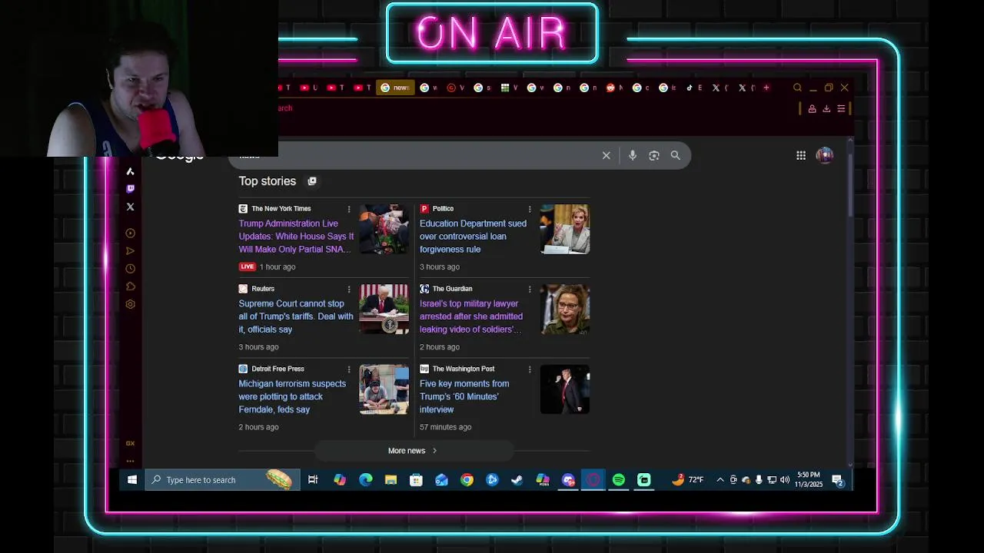Click the New York Times story thumbnail
Viewport: 984px width, 553px height.
coord(384,229)
